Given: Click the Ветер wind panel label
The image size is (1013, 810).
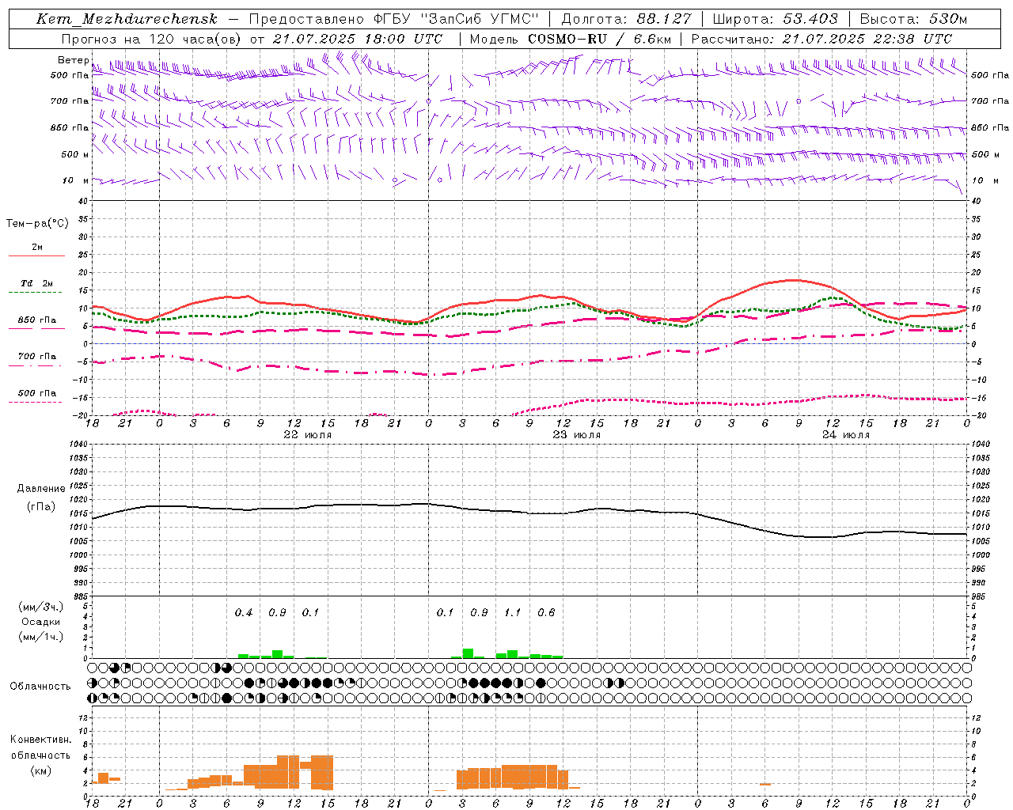Looking at the screenshot, I should click(x=73, y=60).
